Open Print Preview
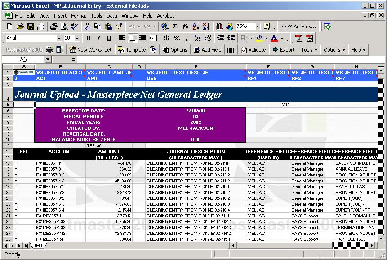The height and width of the screenshot is (260, 387). [64, 26]
